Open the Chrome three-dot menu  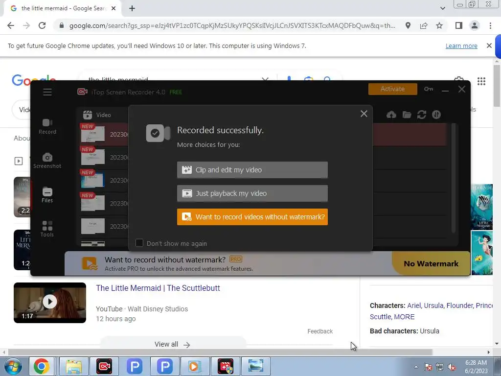pos(490,25)
